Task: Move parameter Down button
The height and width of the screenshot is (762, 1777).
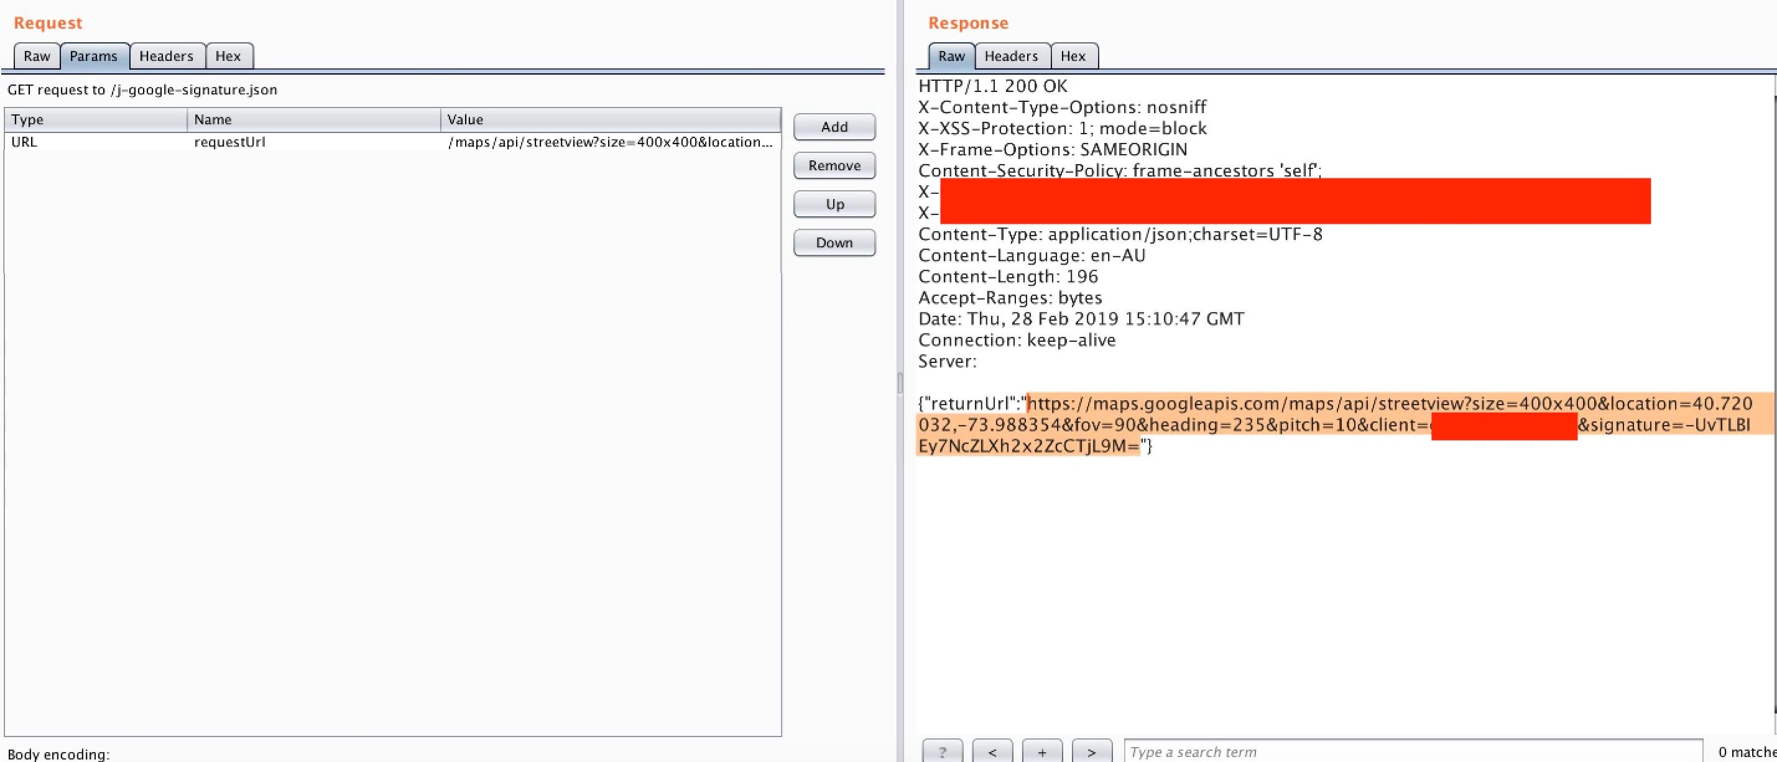Action: coord(834,243)
